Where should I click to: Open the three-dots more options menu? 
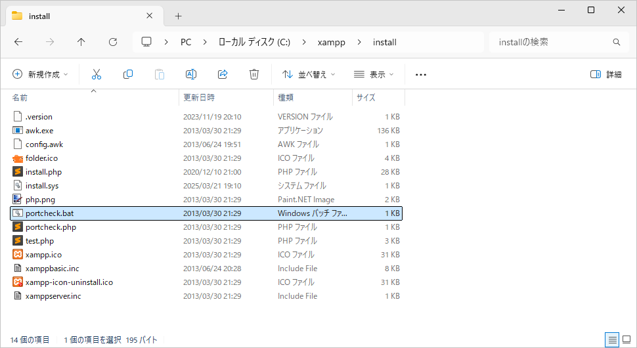pyautogui.click(x=421, y=74)
